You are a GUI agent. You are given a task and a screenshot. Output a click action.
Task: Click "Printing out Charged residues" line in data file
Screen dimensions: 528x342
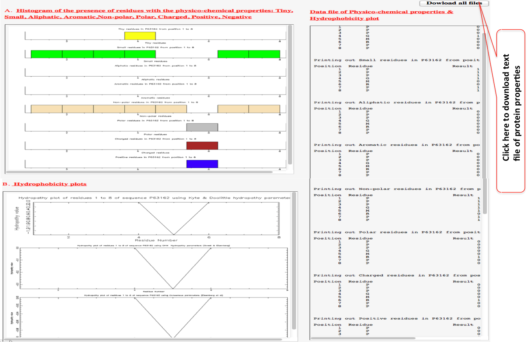pyautogui.click(x=396, y=275)
